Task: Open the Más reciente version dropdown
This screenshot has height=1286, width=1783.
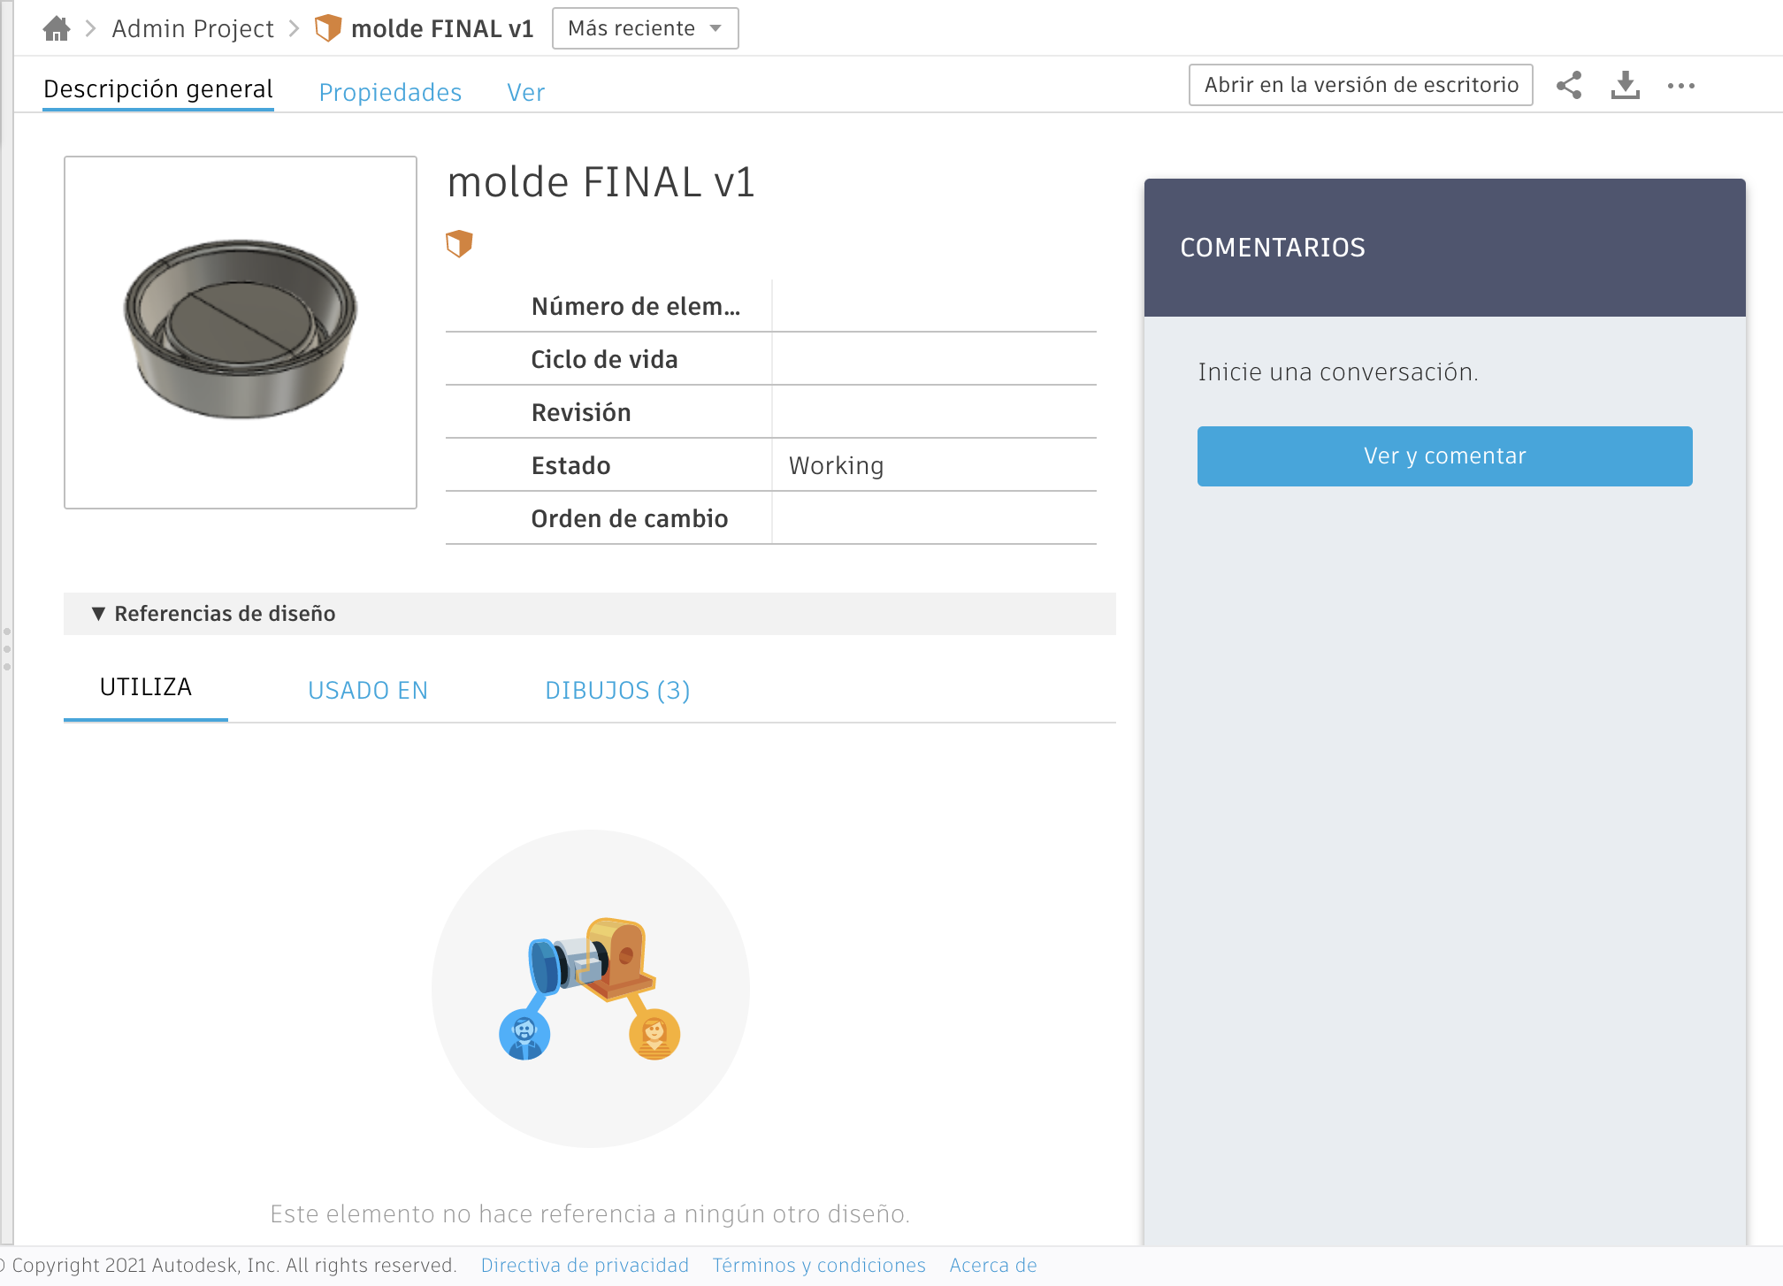Action: click(645, 27)
